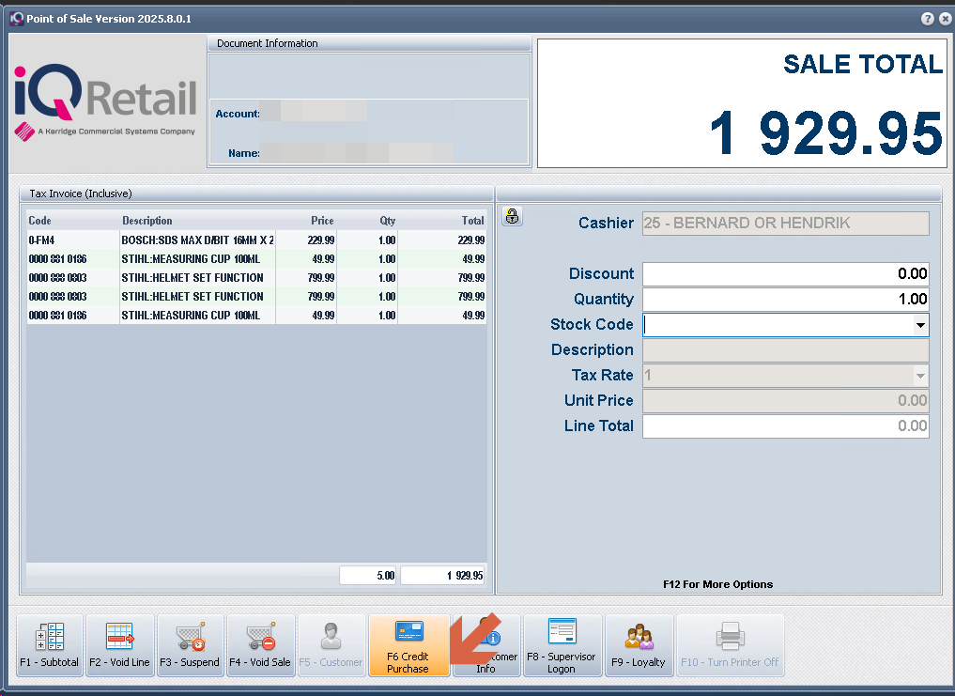The height and width of the screenshot is (696, 955).
Task: Select the last STIHL:MEASURING CUP 100ML row
Action: (x=197, y=316)
